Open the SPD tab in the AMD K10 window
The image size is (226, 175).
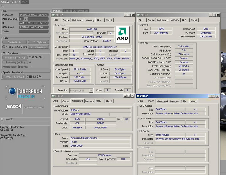pyautogui.click(x=99, y=20)
